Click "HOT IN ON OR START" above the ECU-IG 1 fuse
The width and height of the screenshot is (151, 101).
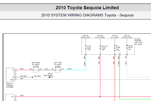click(x=100, y=36)
